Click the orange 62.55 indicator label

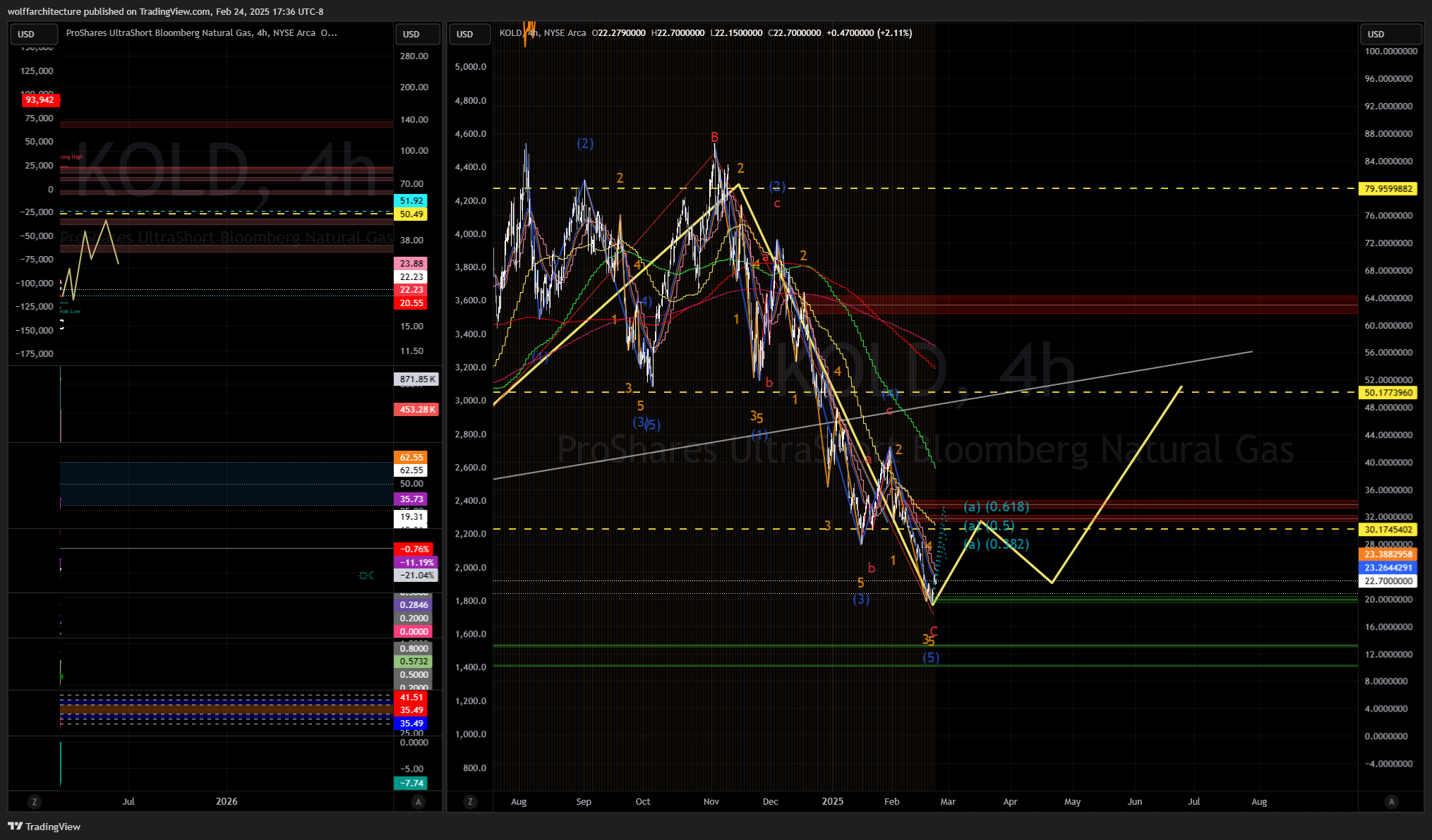(411, 458)
